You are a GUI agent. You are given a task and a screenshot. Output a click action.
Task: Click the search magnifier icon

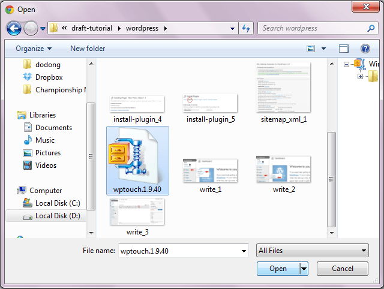click(x=371, y=28)
